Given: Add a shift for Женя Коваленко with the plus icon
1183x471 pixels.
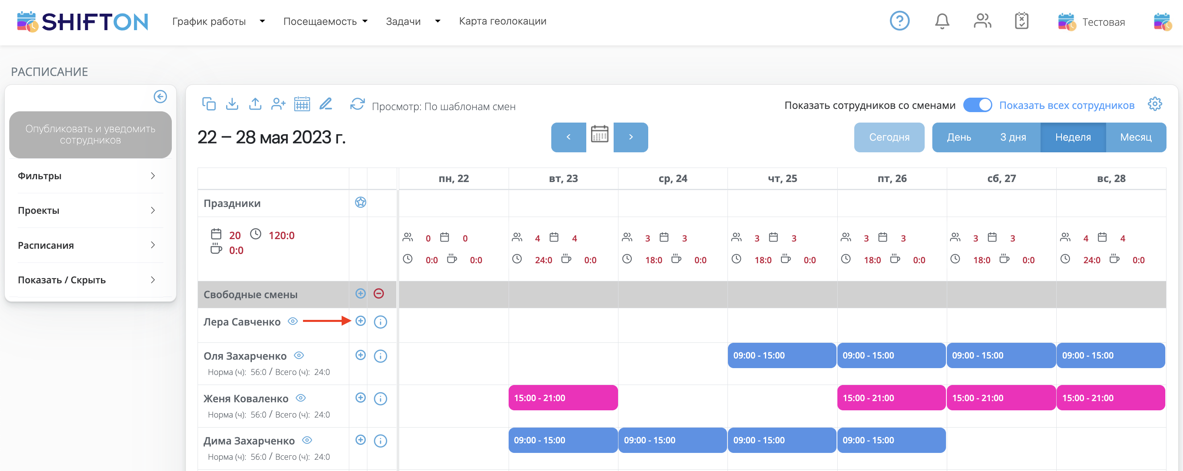Looking at the screenshot, I should 361,397.
